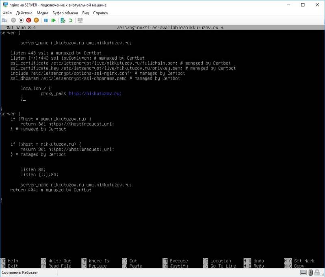Viewport: 325px width, 277px height.
Task: Click inside the nano editor terminal area
Action: 162,142
